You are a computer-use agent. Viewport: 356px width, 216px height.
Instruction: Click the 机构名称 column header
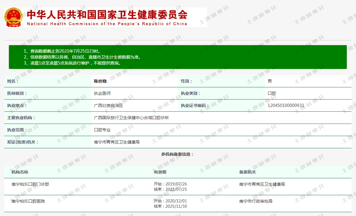[20, 172]
